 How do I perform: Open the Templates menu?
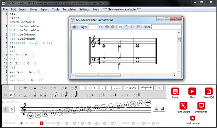point(69,9)
